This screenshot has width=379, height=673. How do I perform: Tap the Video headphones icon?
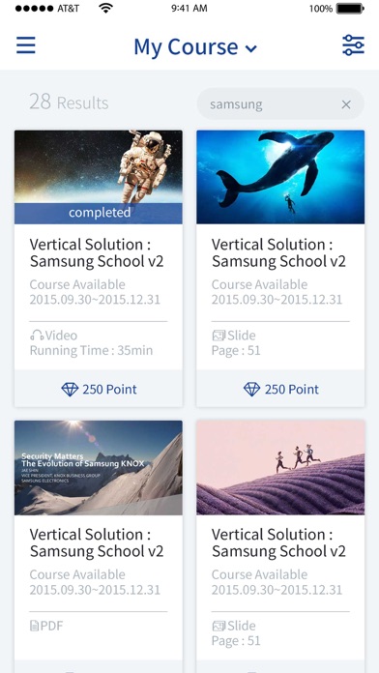click(x=37, y=336)
